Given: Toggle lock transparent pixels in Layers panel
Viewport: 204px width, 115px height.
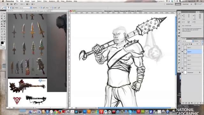Looking at the screenshot, I should (x=186, y=44).
